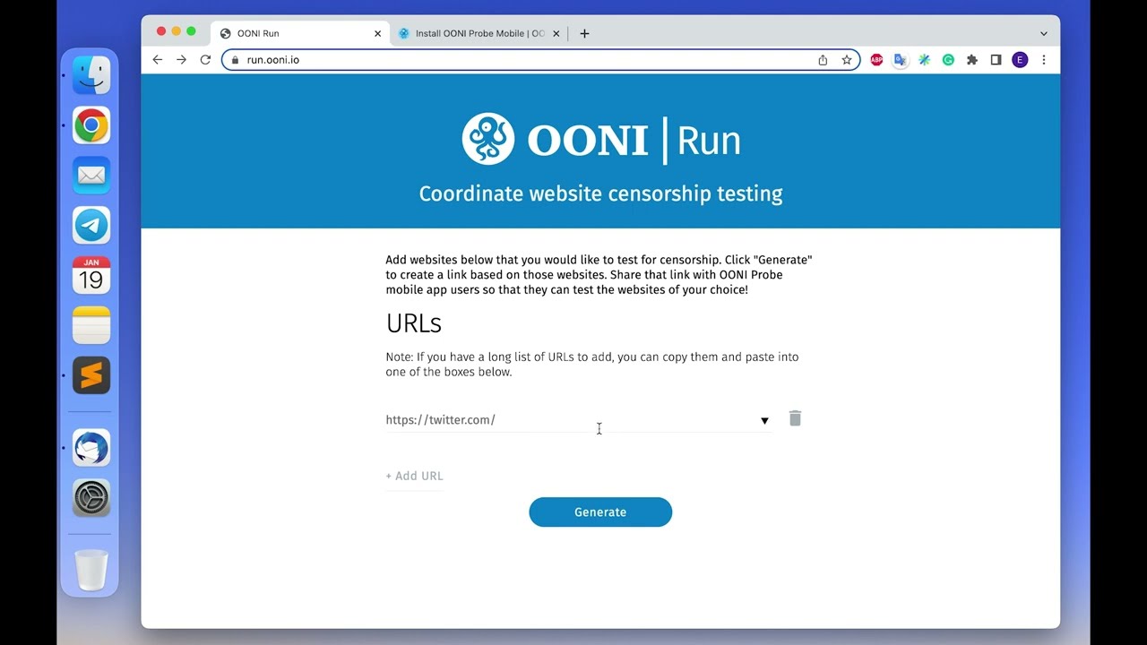This screenshot has height=645, width=1147.
Task: Click the https://twitter.com/ URL field
Action: point(578,419)
